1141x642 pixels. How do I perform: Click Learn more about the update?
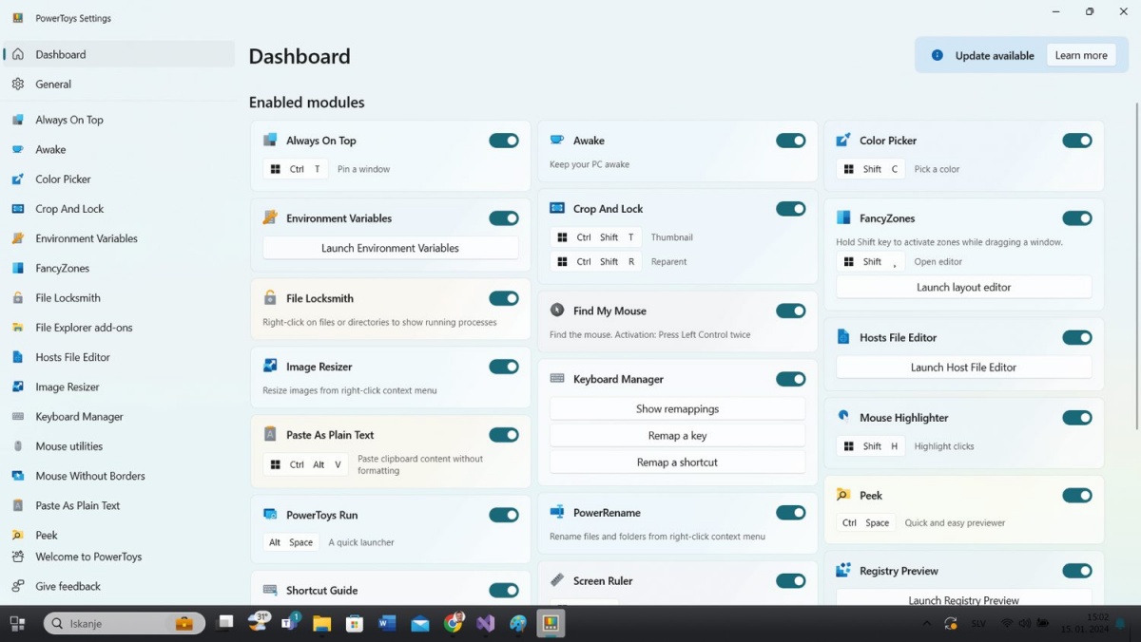(x=1081, y=55)
